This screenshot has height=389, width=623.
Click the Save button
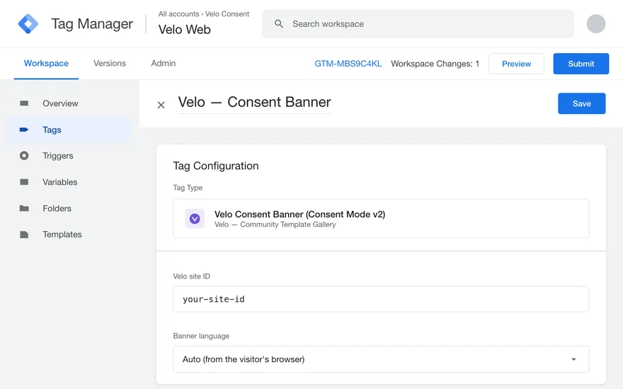point(581,103)
